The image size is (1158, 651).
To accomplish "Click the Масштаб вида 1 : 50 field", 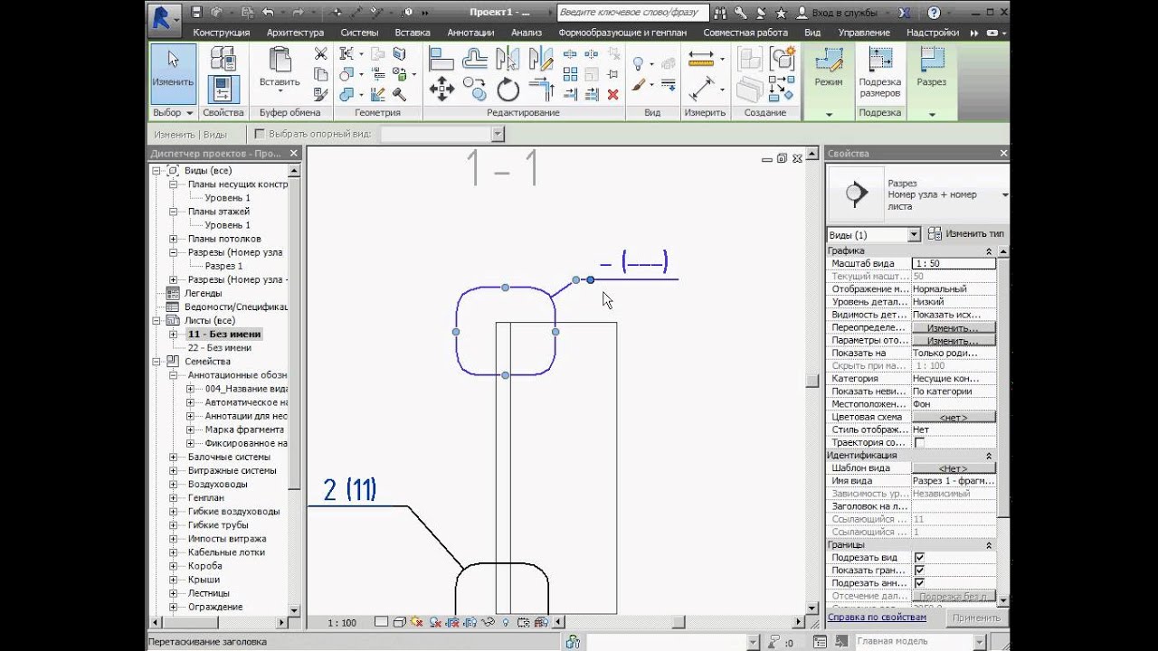I will [x=954, y=263].
